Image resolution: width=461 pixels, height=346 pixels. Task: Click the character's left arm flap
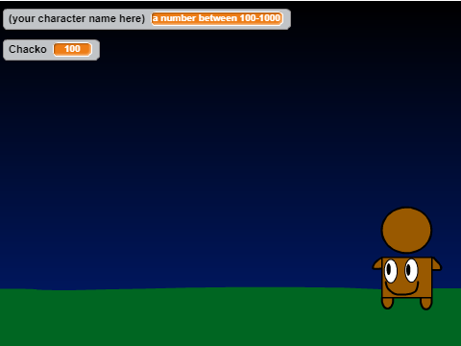[x=377, y=263]
